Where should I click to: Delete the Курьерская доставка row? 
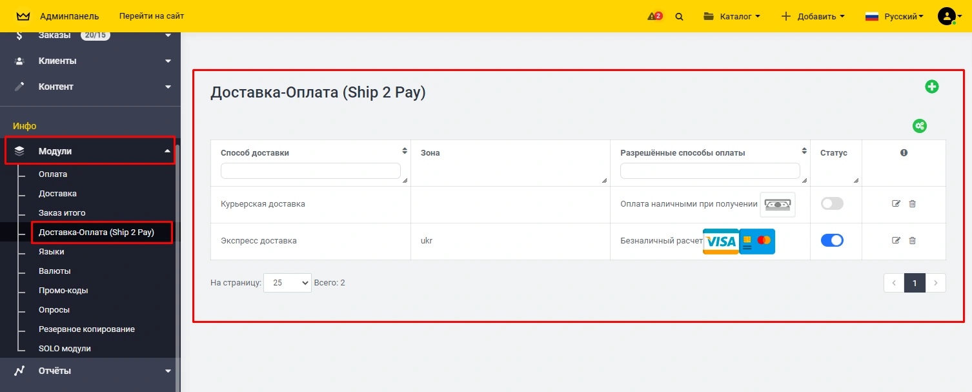pyautogui.click(x=912, y=204)
